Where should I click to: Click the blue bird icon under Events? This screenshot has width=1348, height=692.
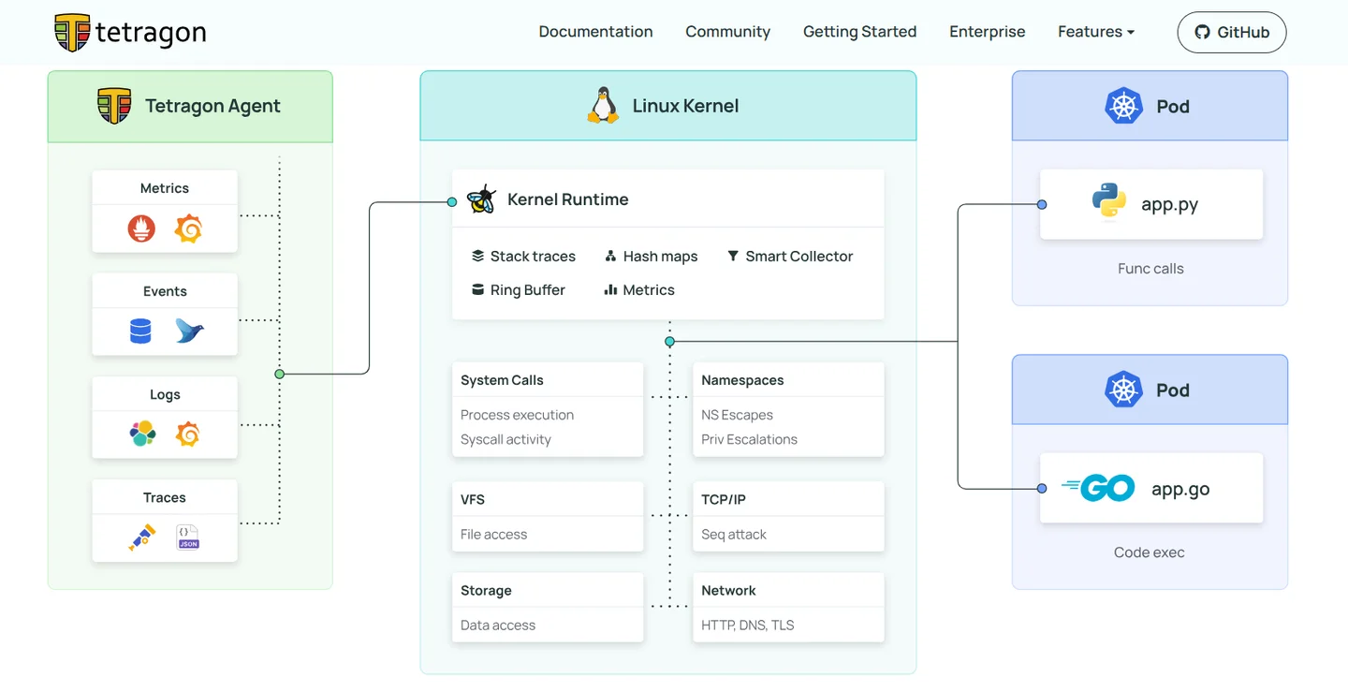point(189,331)
